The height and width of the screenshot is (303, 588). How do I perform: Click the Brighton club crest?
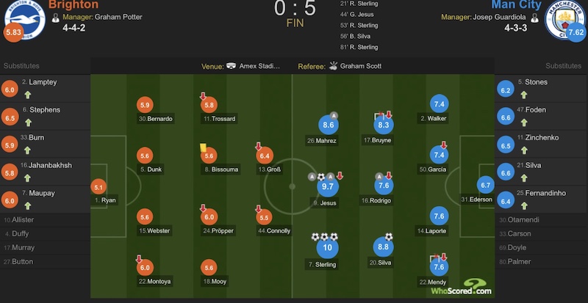[x=24, y=19]
